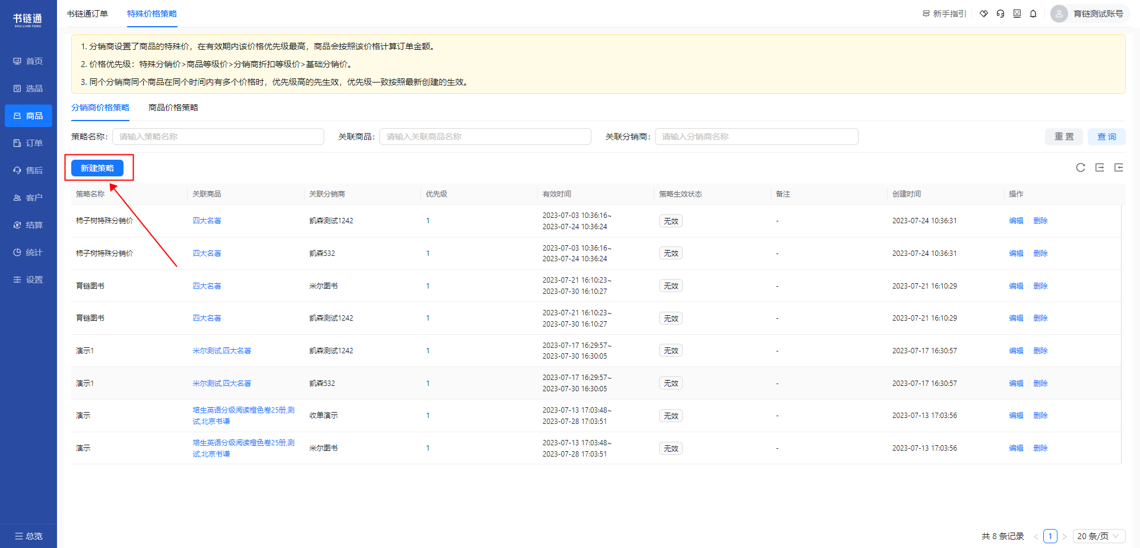Go to page 1 in pagination
Image resolution: width=1140 pixels, height=548 pixels.
[x=1050, y=536]
